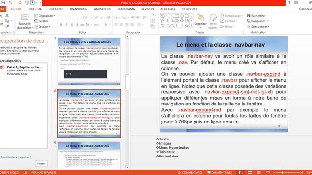312x175 pixels.
Task: Open the font size combo box
Action: (x=88, y=17)
